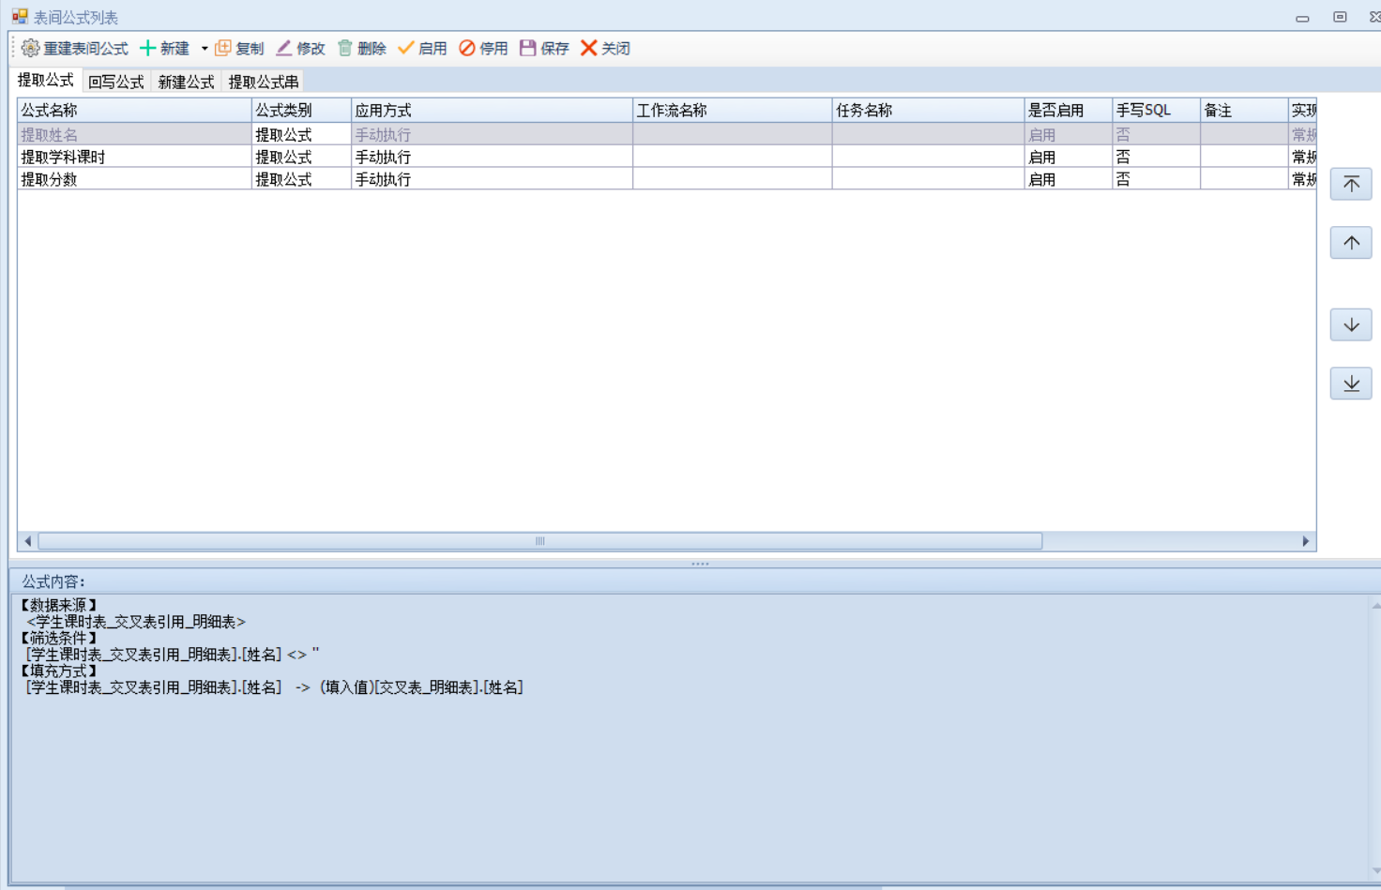Click the 启用 checkmark icon
The width and height of the screenshot is (1381, 890).
(406, 48)
